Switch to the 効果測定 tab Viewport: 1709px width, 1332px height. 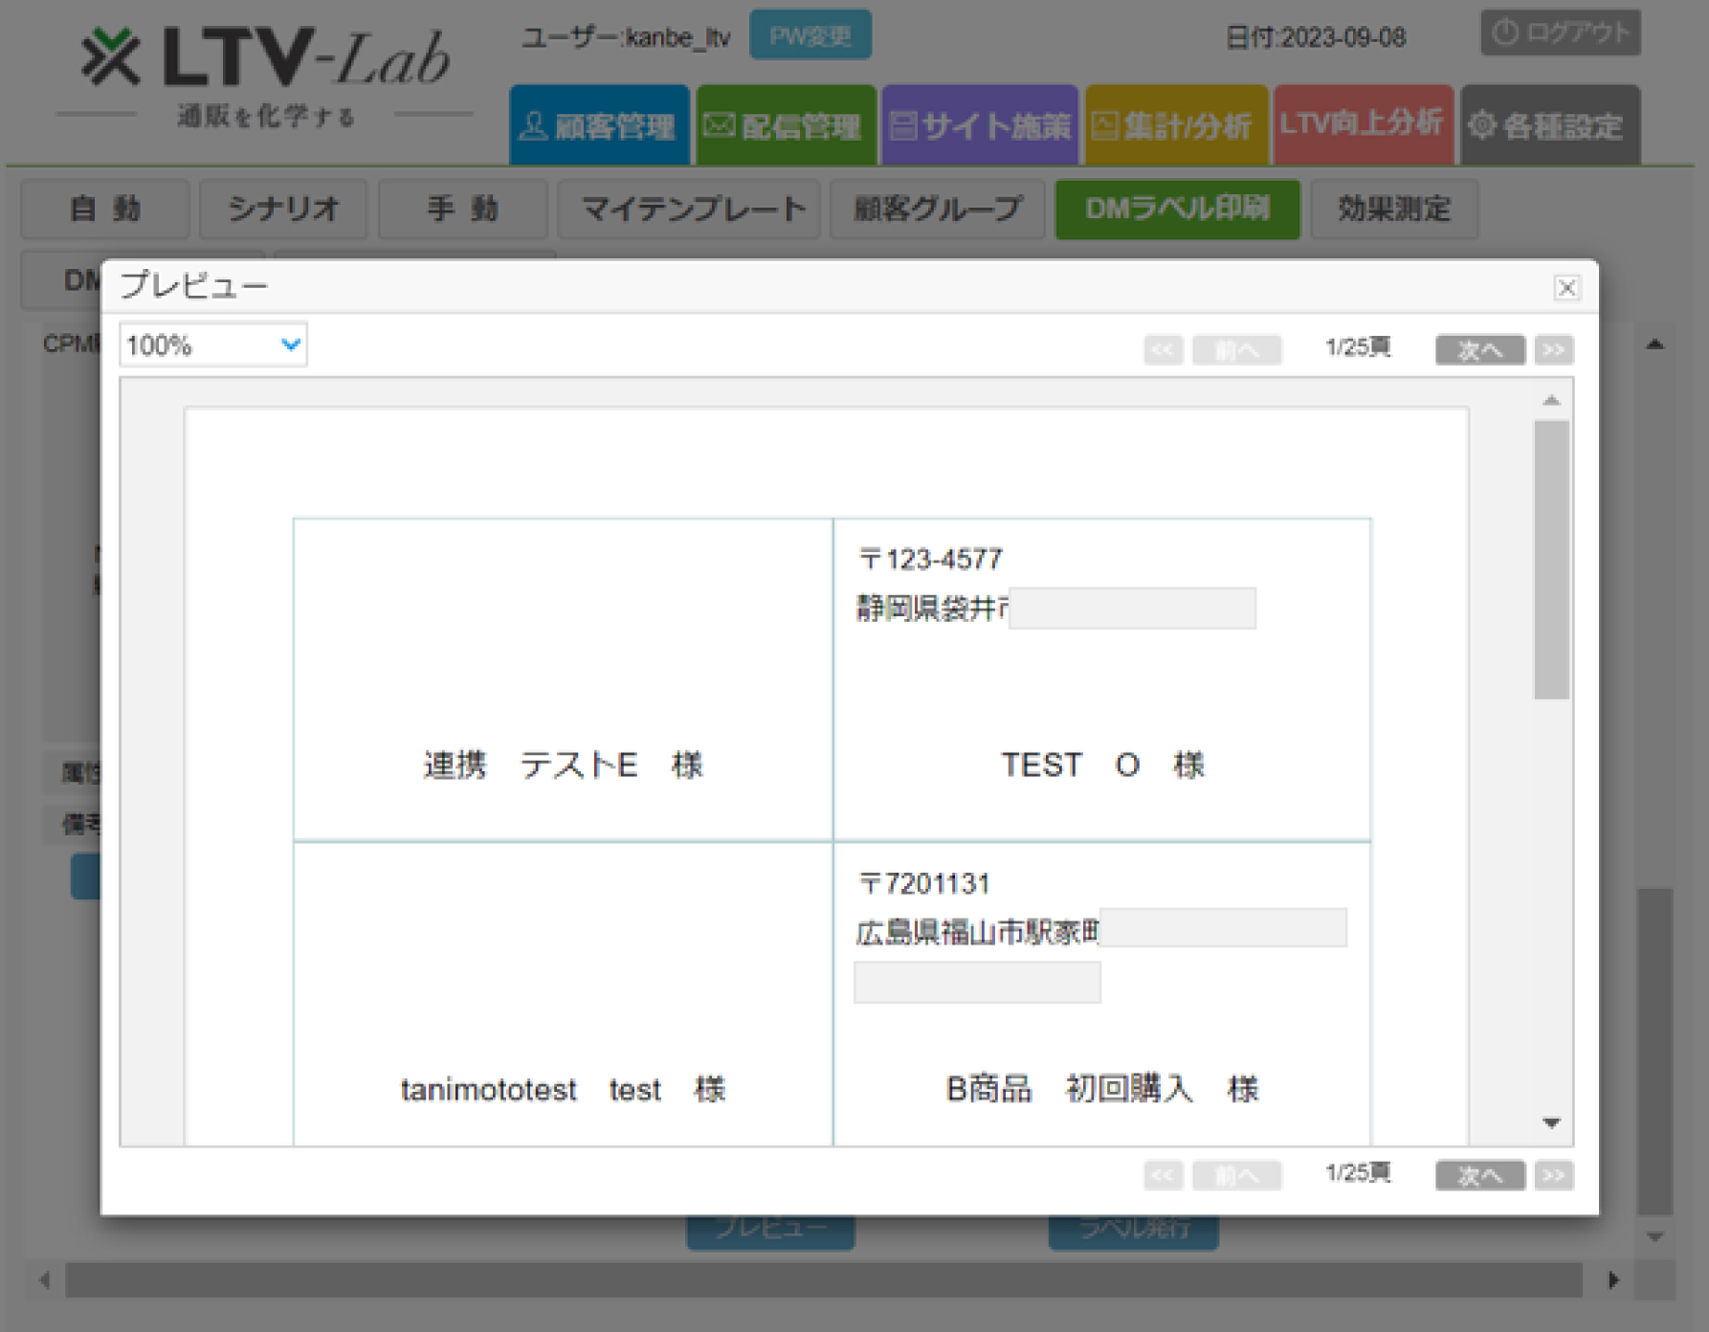click(1393, 210)
